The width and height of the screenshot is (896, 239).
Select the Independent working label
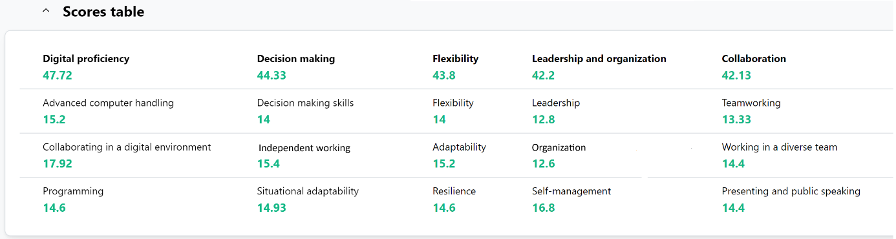pyautogui.click(x=304, y=148)
